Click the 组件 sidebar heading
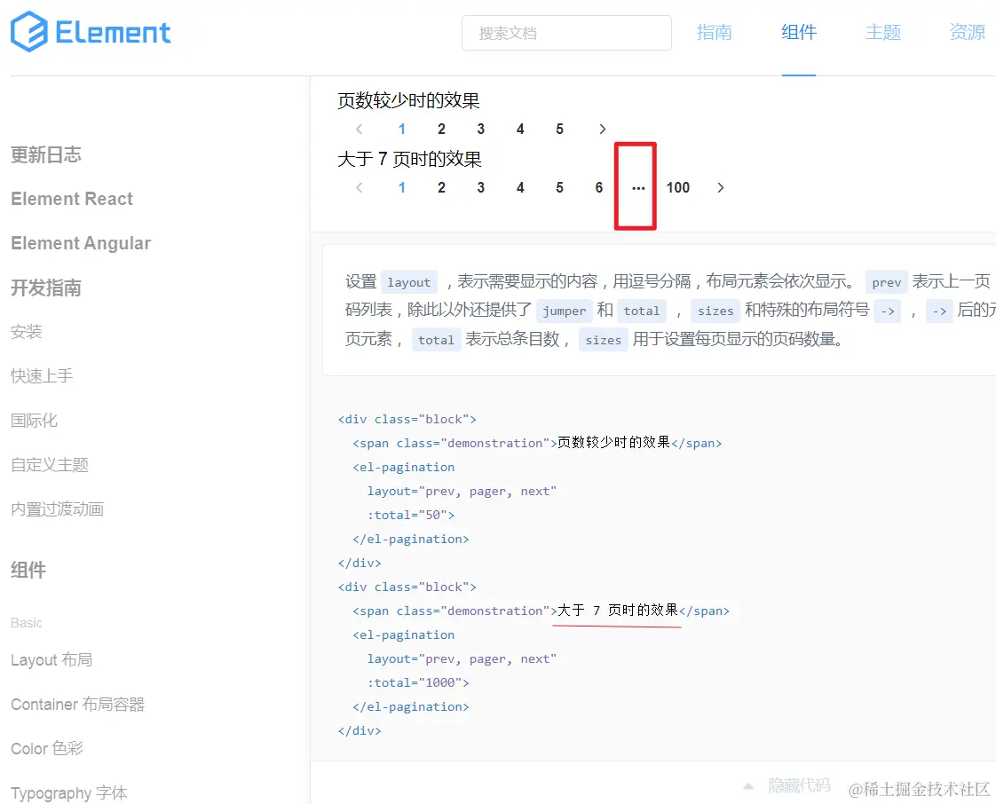 click(28, 570)
